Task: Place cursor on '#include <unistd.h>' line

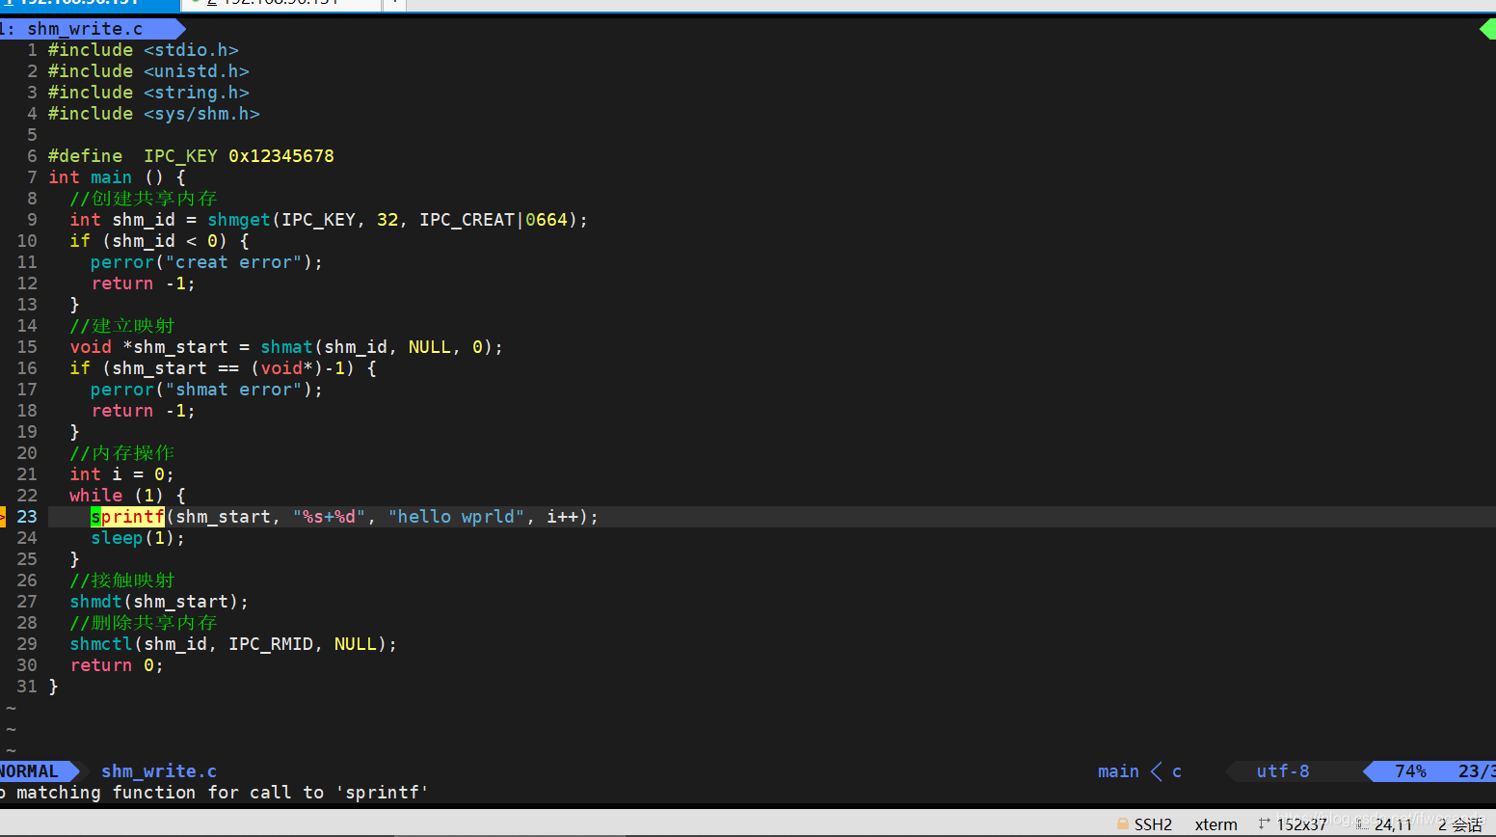Action: 148,71
